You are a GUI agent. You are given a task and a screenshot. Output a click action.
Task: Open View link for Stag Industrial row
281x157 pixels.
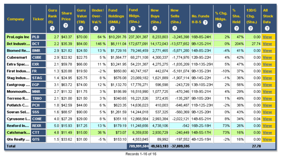click(x=267, y=78)
